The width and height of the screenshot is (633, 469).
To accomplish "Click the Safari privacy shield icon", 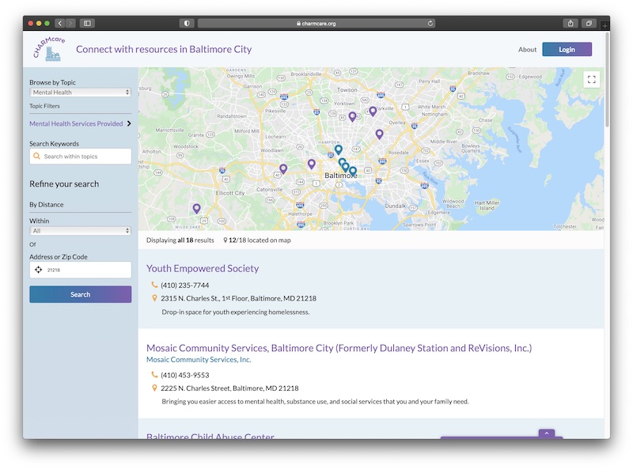I will pyautogui.click(x=187, y=24).
